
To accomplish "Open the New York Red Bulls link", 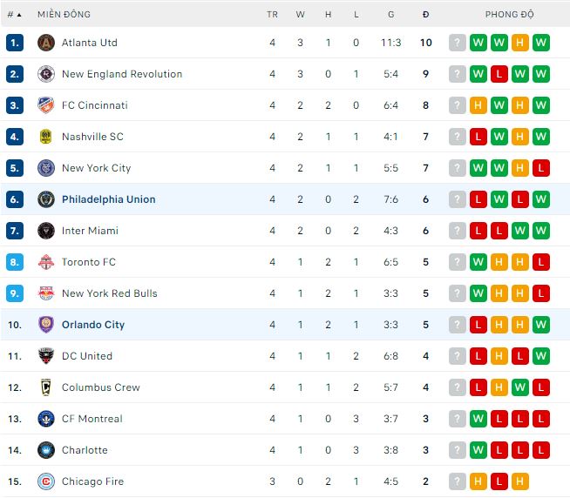I will (109, 293).
